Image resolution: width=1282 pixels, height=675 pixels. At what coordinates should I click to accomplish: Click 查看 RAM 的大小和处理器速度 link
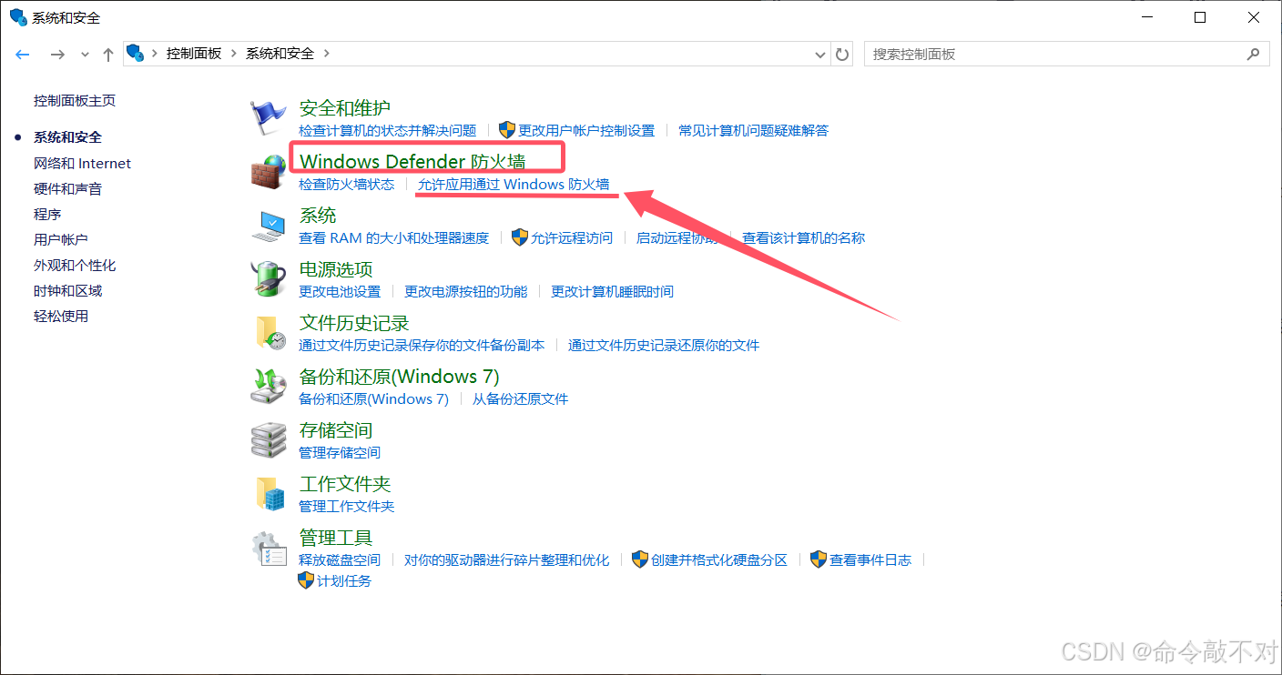pos(394,237)
